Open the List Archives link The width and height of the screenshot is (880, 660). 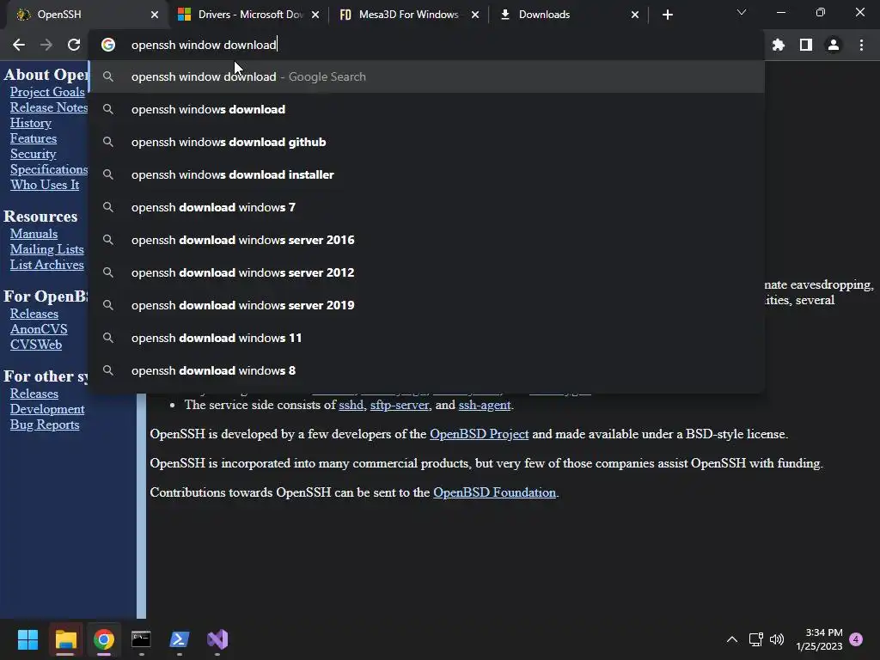(x=46, y=265)
